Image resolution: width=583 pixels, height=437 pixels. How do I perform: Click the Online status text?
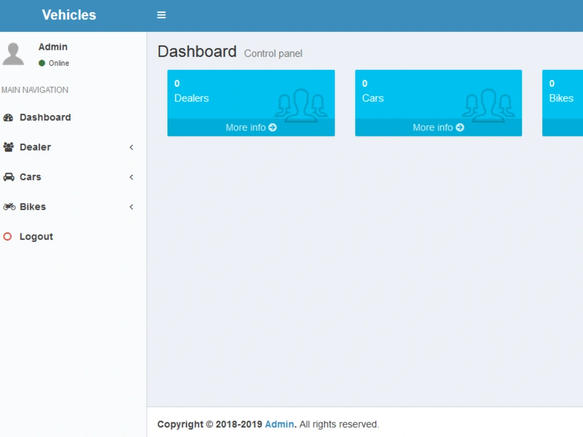59,63
